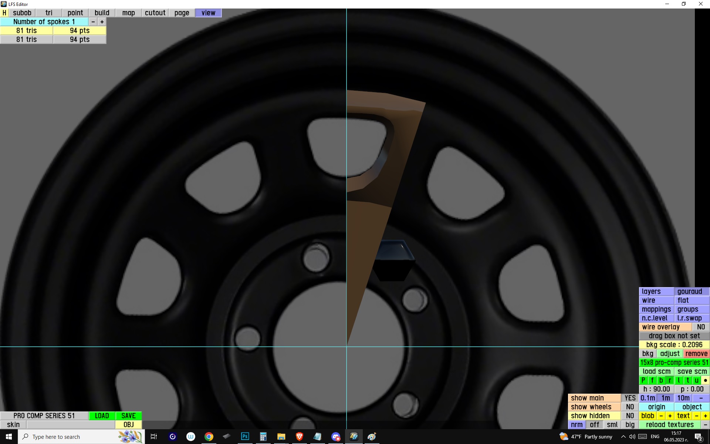Image resolution: width=710 pixels, height=444 pixels.
Task: Click the bkg scale value field
Action: 674,344
